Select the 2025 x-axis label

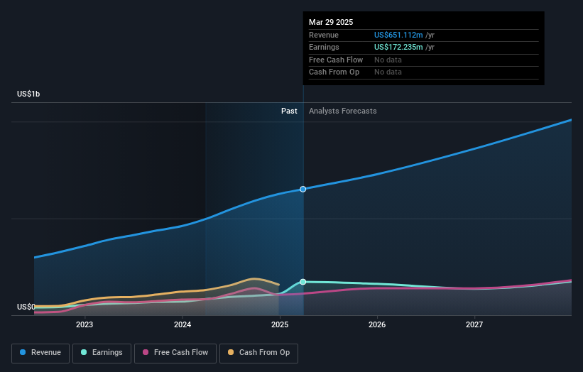click(280, 324)
